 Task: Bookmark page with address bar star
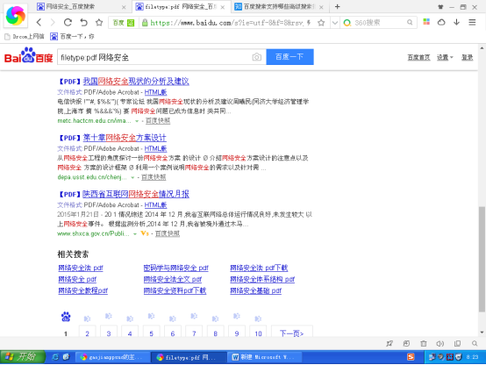point(321,23)
